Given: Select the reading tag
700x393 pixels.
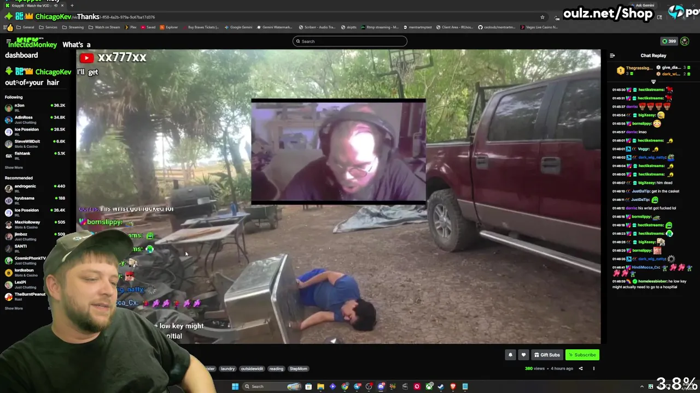Looking at the screenshot, I should (276, 369).
